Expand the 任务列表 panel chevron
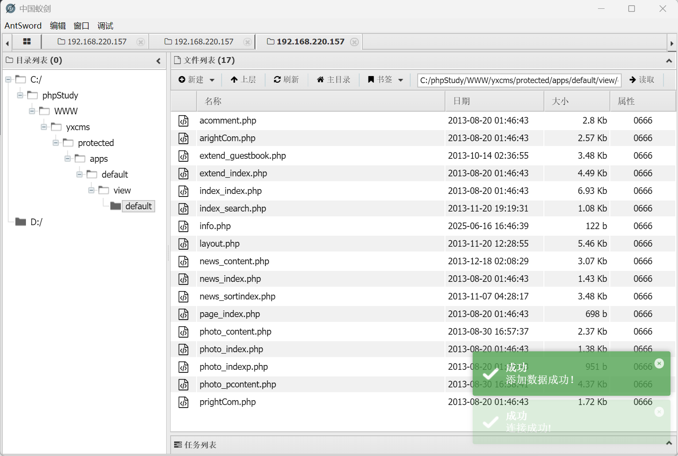Image resolution: width=678 pixels, height=456 pixels. pos(669,443)
